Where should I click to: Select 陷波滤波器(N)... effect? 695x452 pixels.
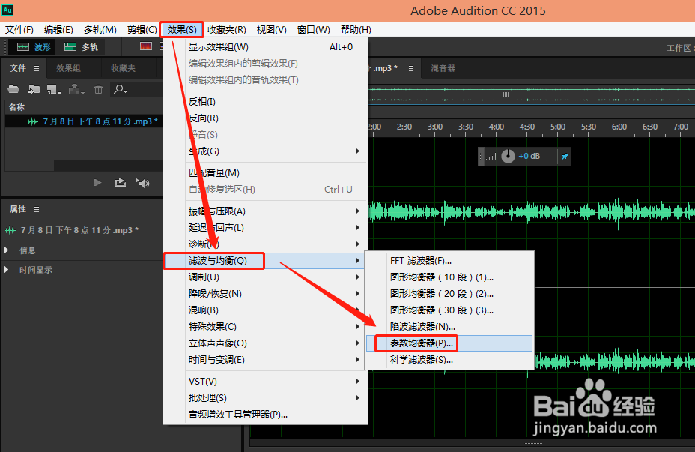(x=449, y=327)
